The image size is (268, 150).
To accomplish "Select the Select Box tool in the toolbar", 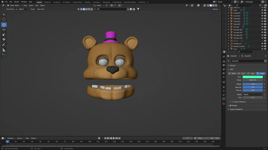I will click(x=4, y=14).
